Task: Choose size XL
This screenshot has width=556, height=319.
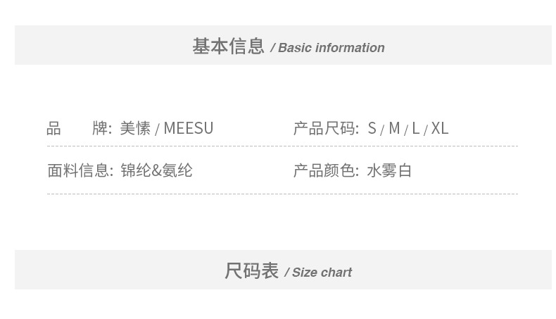Action: coord(440,128)
